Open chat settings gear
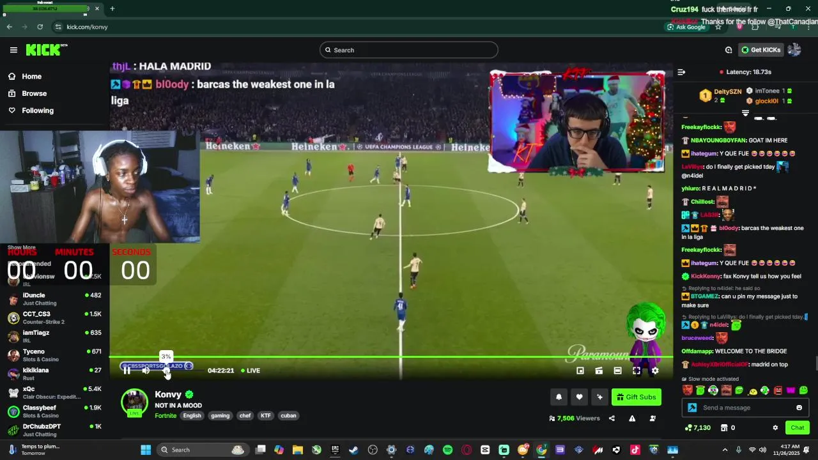Screen dimensions: 818x460 775,428
